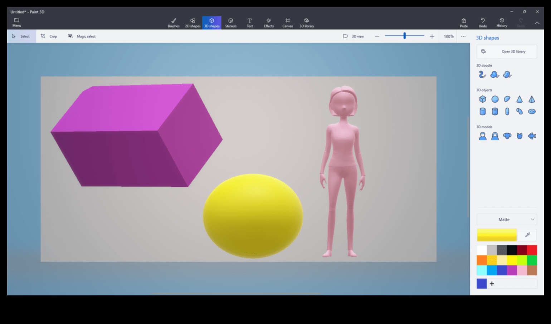The width and height of the screenshot is (551, 324).
Task: Choose the tube brush 3D doodle
Action: click(x=482, y=74)
